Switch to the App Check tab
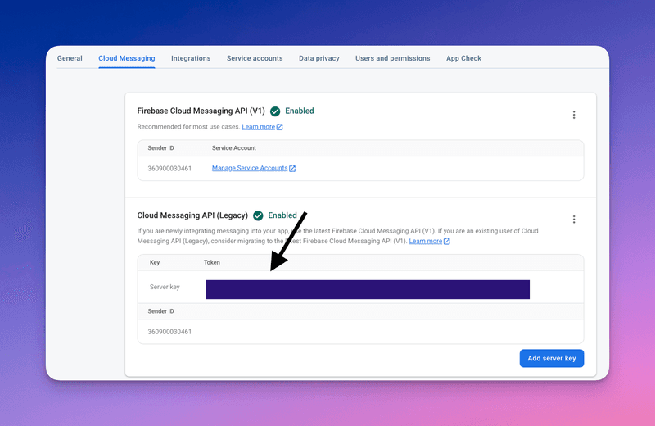The image size is (655, 426). tap(463, 58)
